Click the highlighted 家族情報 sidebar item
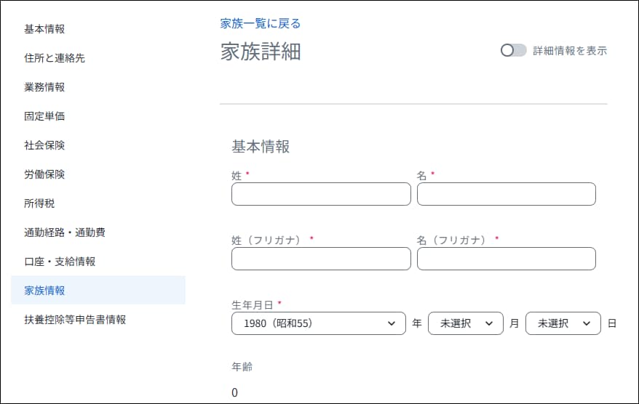 coord(98,290)
